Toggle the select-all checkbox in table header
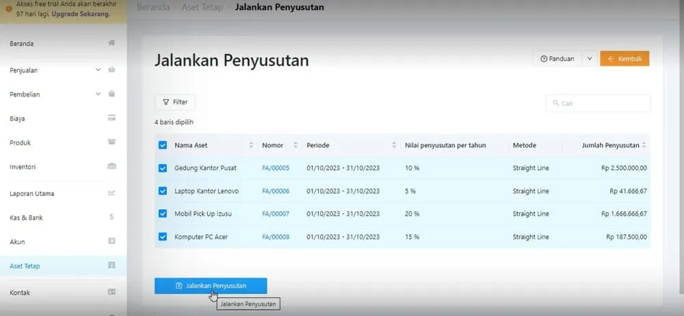 coord(163,145)
